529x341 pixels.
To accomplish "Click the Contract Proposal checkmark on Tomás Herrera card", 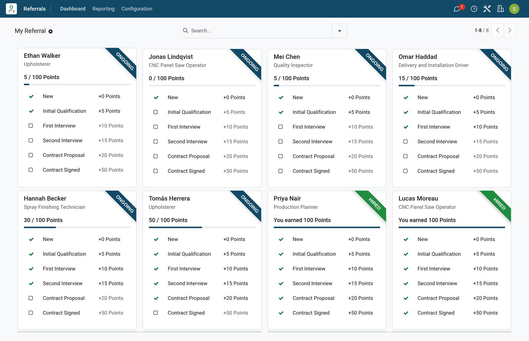I will (156, 298).
